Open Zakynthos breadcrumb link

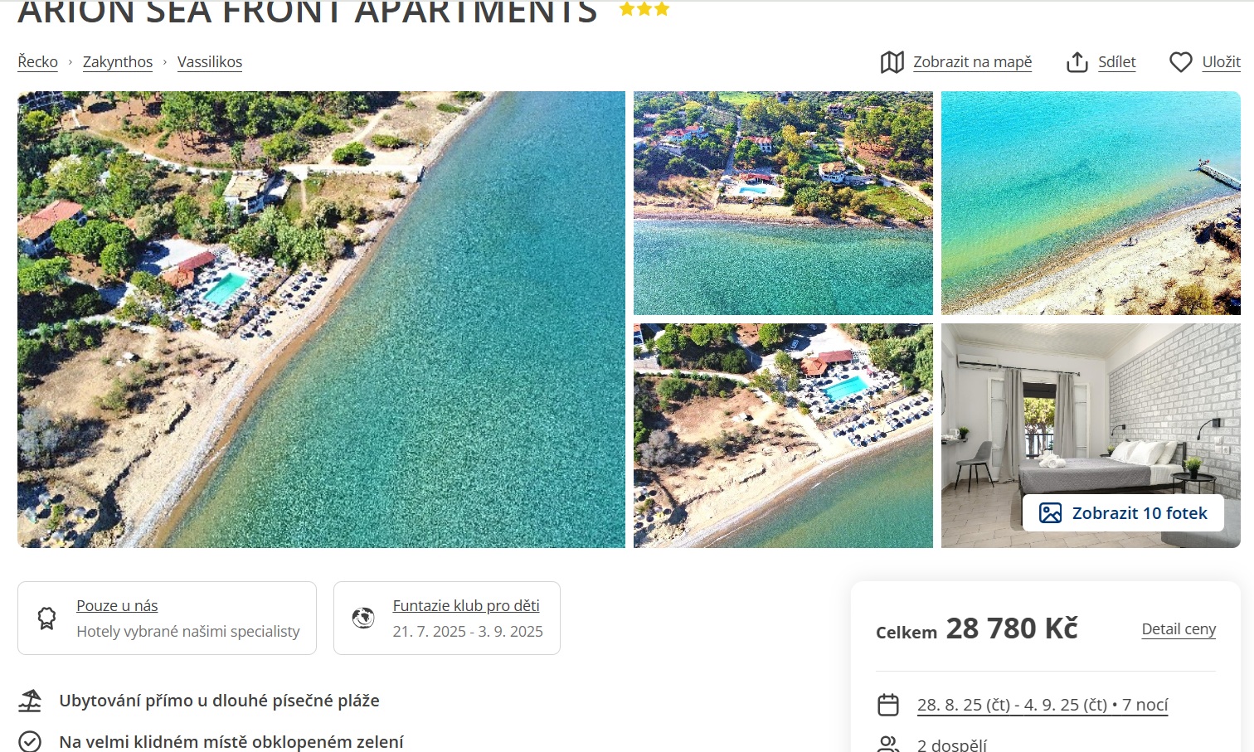tap(118, 62)
